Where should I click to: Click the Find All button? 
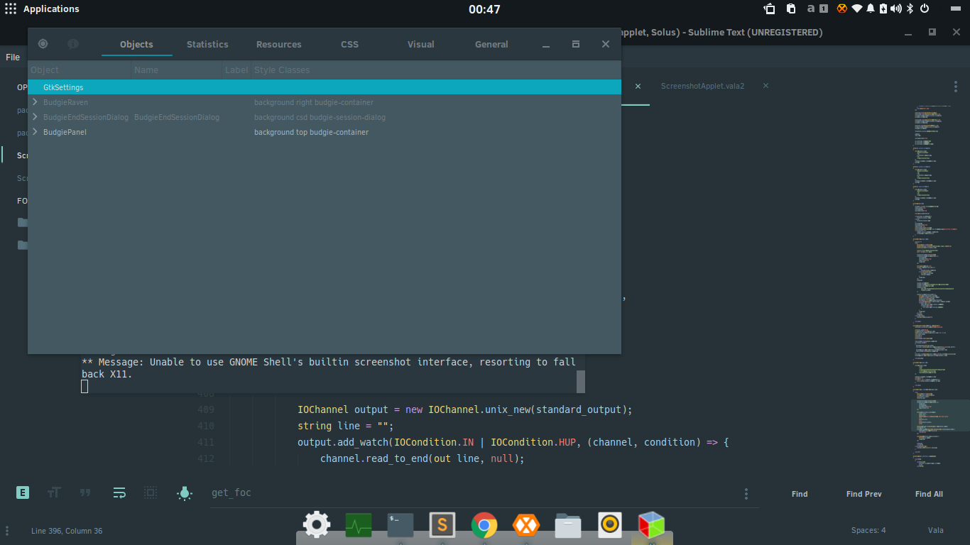(929, 494)
